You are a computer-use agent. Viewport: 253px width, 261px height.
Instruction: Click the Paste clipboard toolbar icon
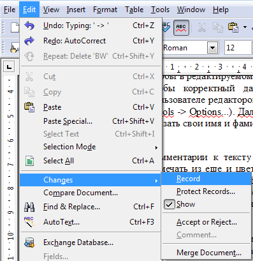click(233, 27)
